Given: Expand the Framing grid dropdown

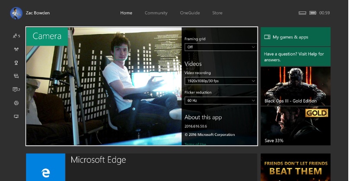Looking at the screenshot, I should click(x=221, y=47).
